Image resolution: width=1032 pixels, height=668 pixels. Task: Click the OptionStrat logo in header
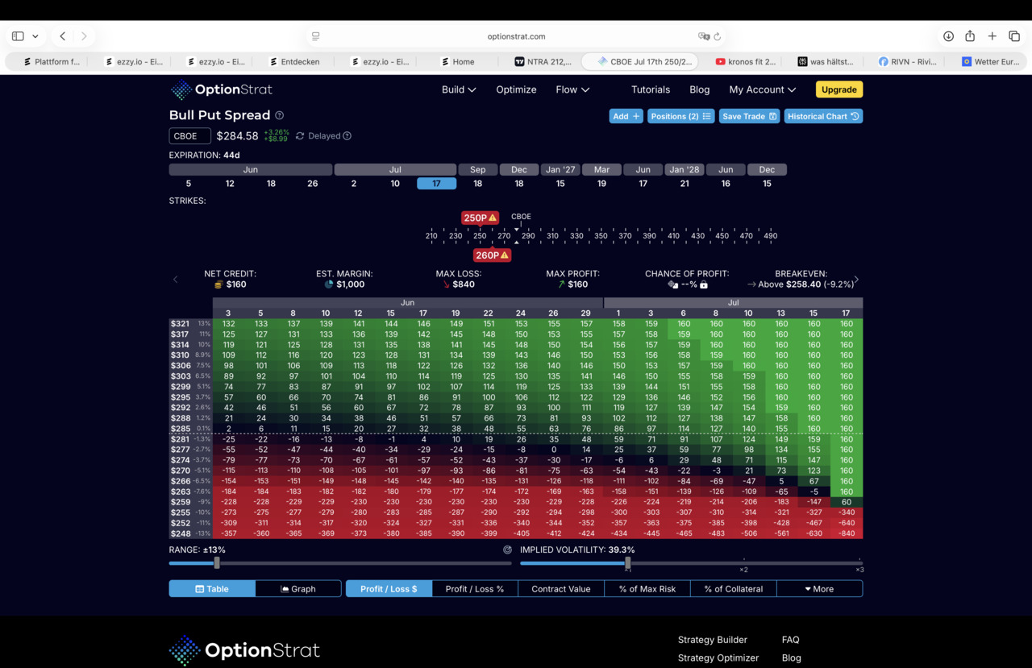[221, 89]
